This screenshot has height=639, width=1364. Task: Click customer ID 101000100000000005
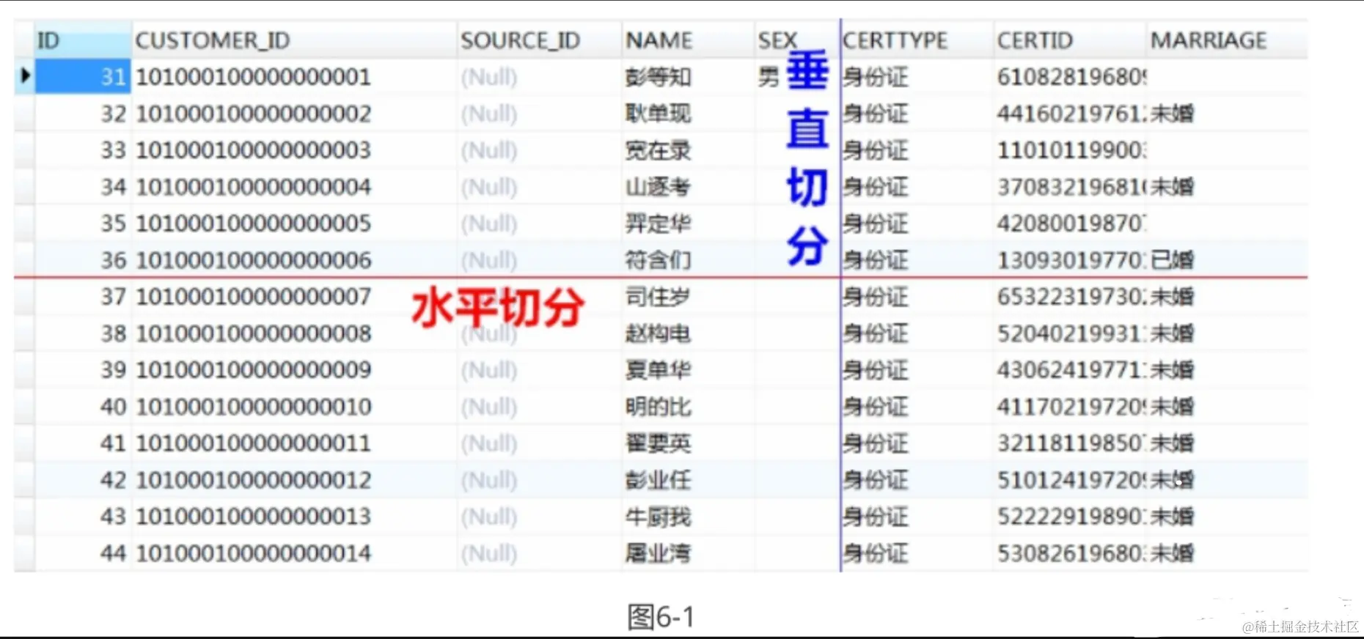(x=254, y=224)
